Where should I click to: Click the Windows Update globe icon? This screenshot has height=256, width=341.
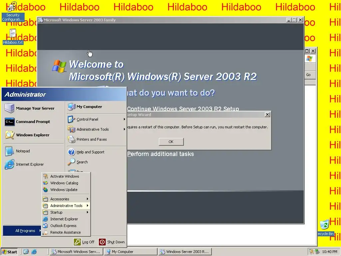(x=45, y=190)
